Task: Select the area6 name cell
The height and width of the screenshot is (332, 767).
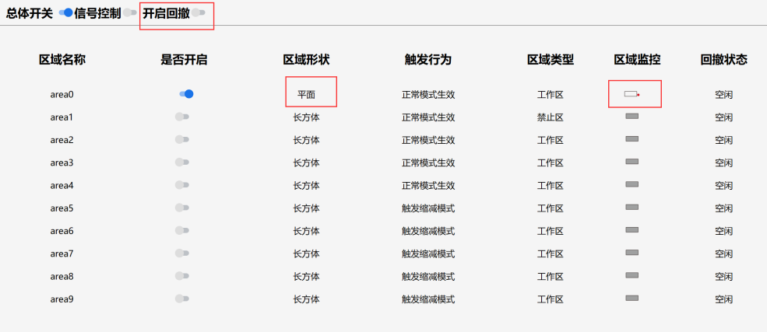Action: tap(62, 231)
